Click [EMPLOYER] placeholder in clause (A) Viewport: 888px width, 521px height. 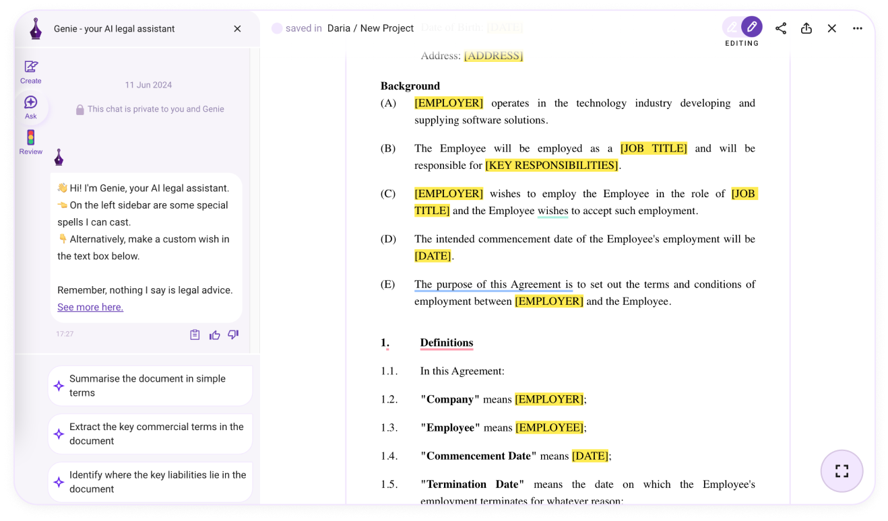coord(449,103)
